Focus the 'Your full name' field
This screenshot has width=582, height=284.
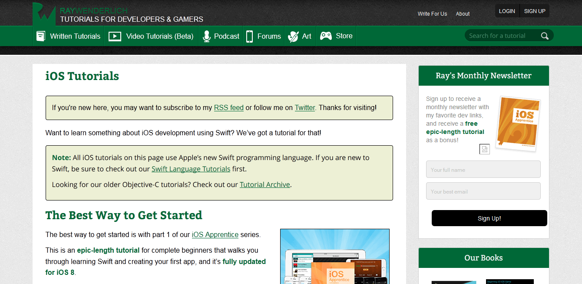483,169
